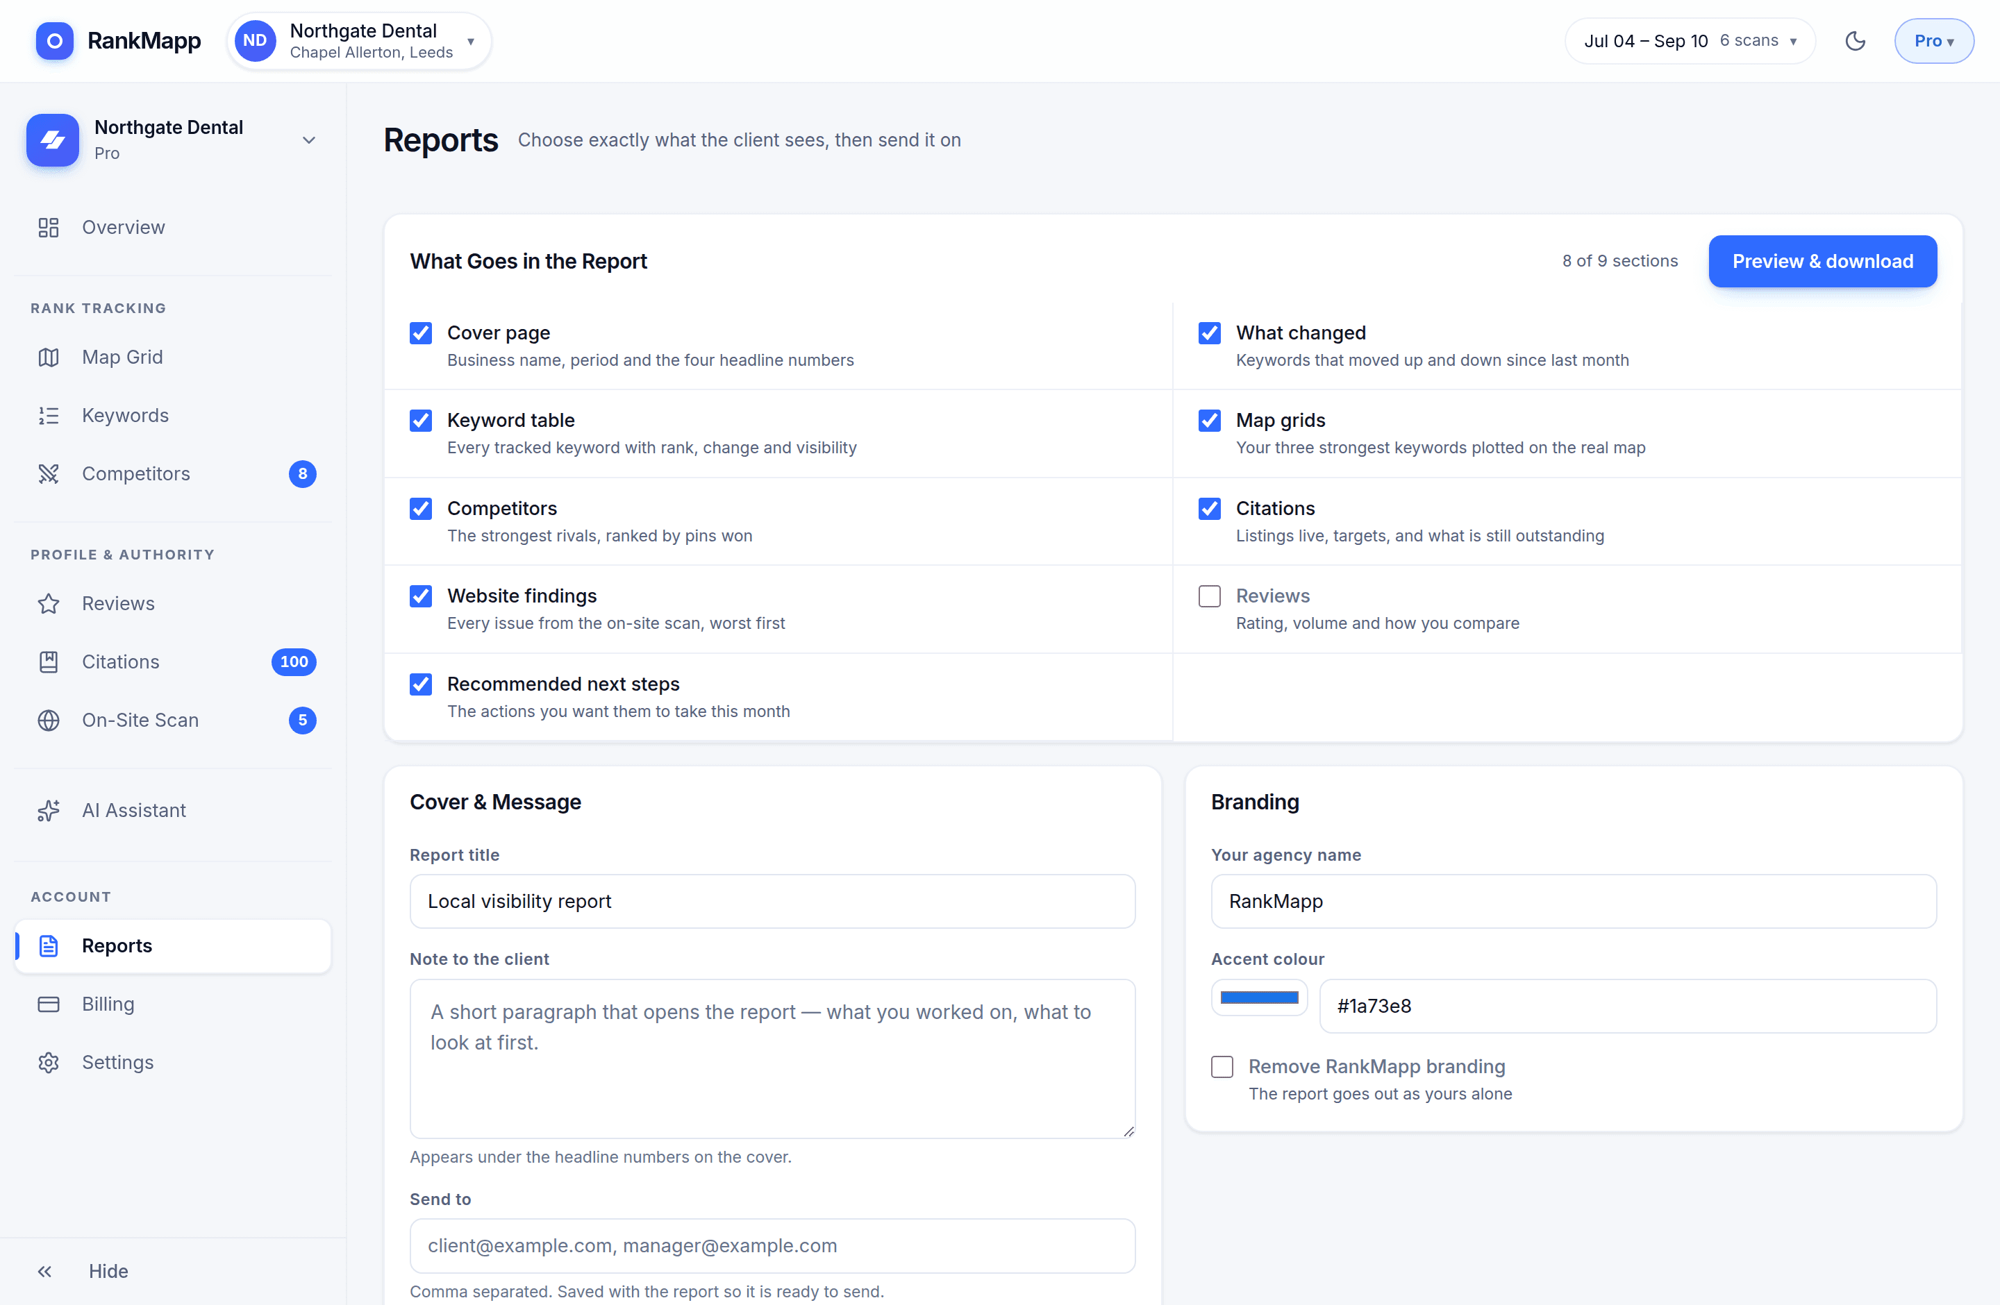Click the 'Branding' heading
Screen dimensions: 2000x1305
(x=1255, y=802)
